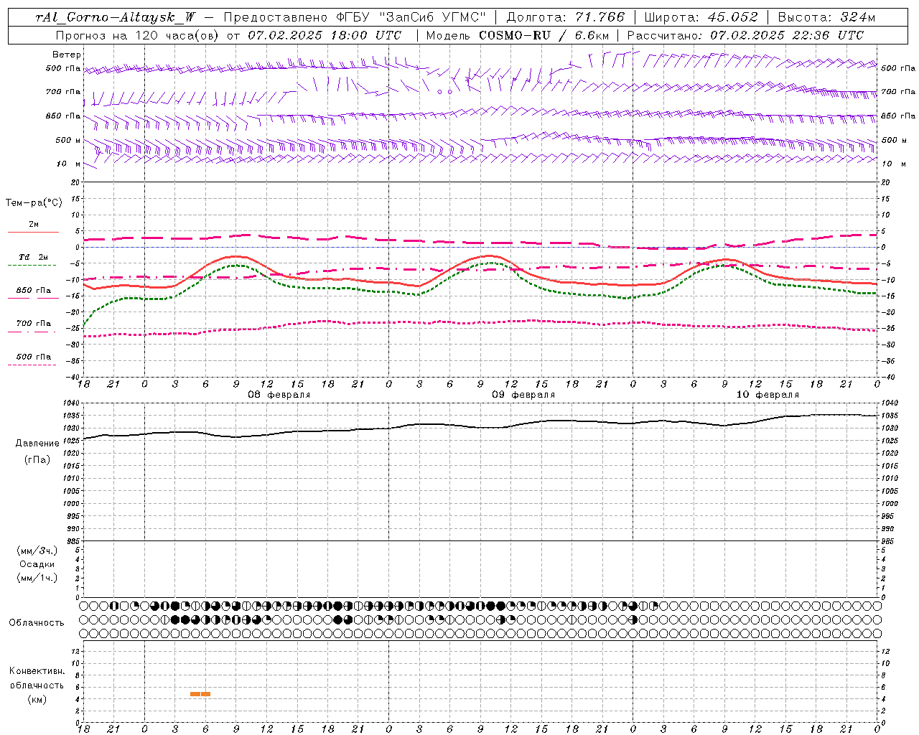Click the Высота: 324м value

pyautogui.click(x=827, y=18)
